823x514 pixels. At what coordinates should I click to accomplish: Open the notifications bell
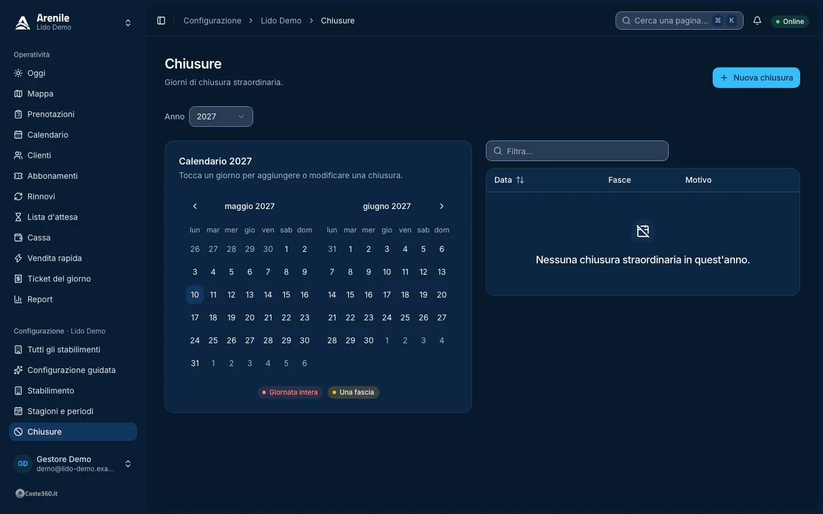click(x=757, y=21)
